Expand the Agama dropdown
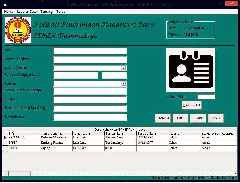 coord(123,84)
